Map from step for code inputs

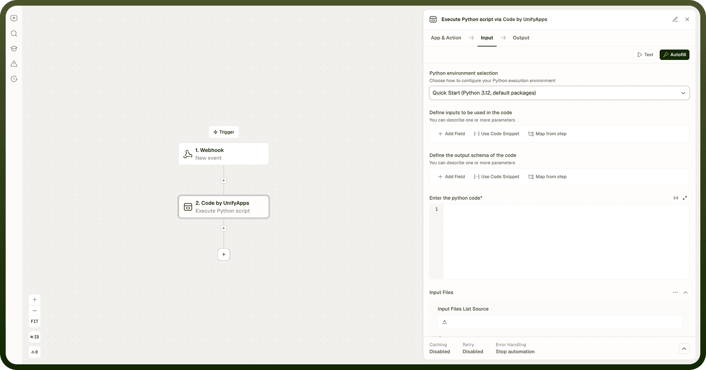[x=547, y=134]
